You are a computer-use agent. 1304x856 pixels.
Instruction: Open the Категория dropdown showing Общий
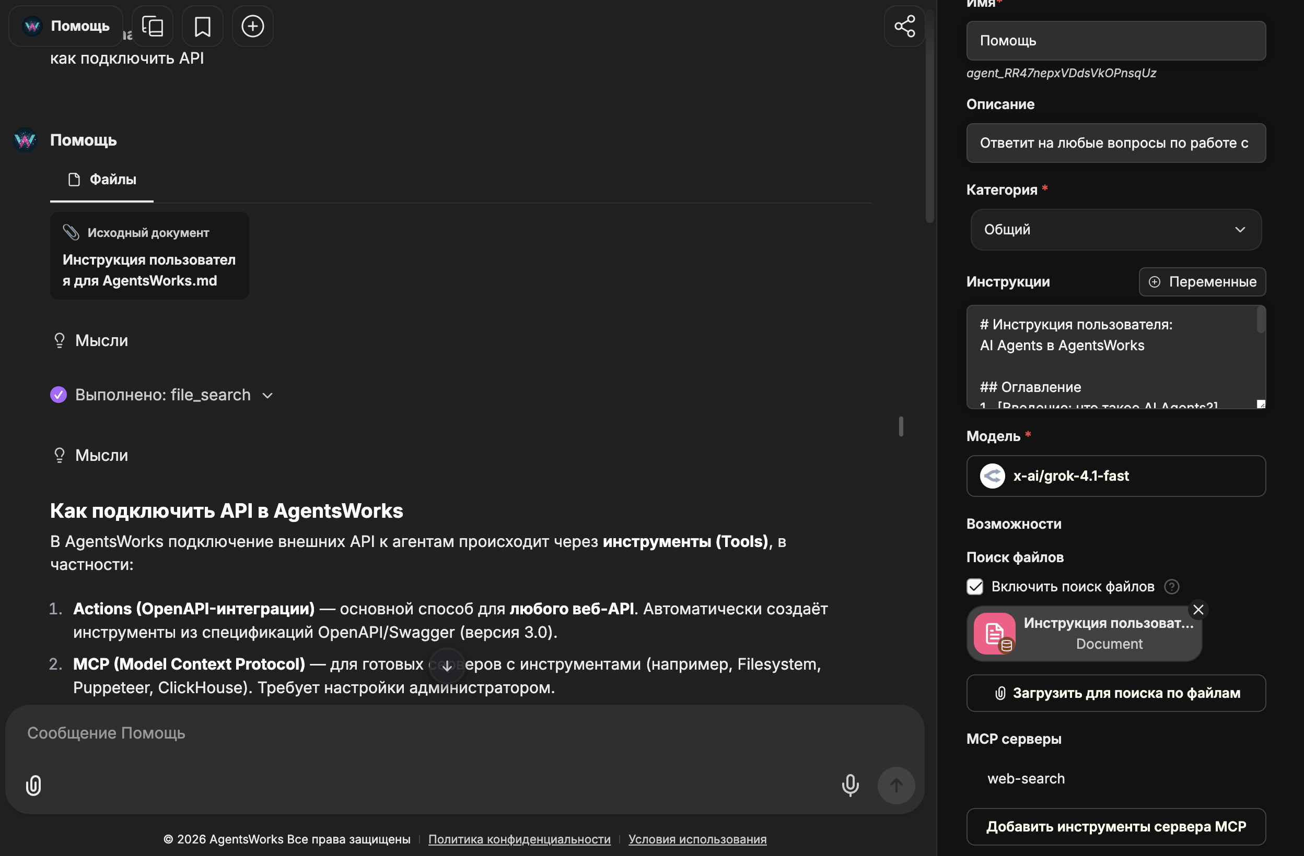point(1115,230)
